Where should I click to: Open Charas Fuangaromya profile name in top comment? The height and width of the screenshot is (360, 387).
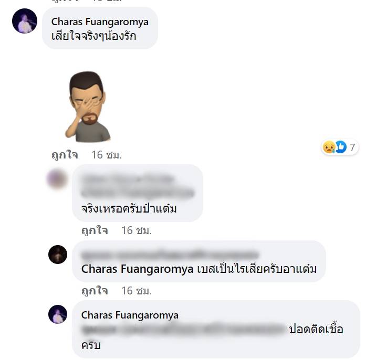(100, 22)
